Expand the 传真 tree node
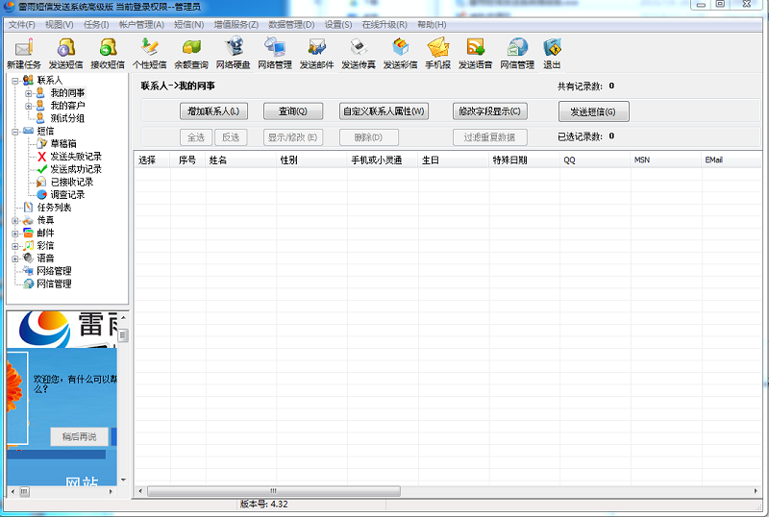769x517 pixels. click(15, 221)
